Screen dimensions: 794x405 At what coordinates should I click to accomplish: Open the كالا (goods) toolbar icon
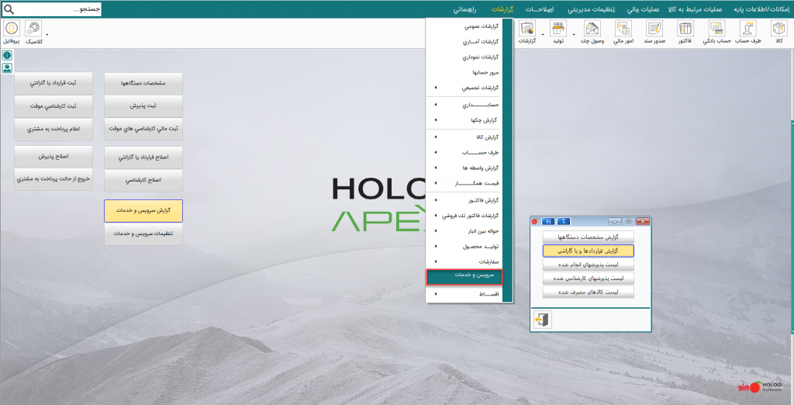(x=778, y=29)
